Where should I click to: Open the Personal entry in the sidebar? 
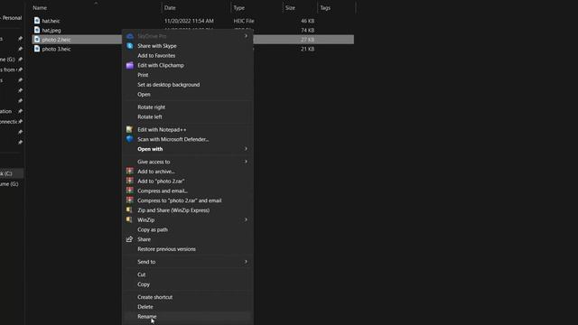coord(11,18)
